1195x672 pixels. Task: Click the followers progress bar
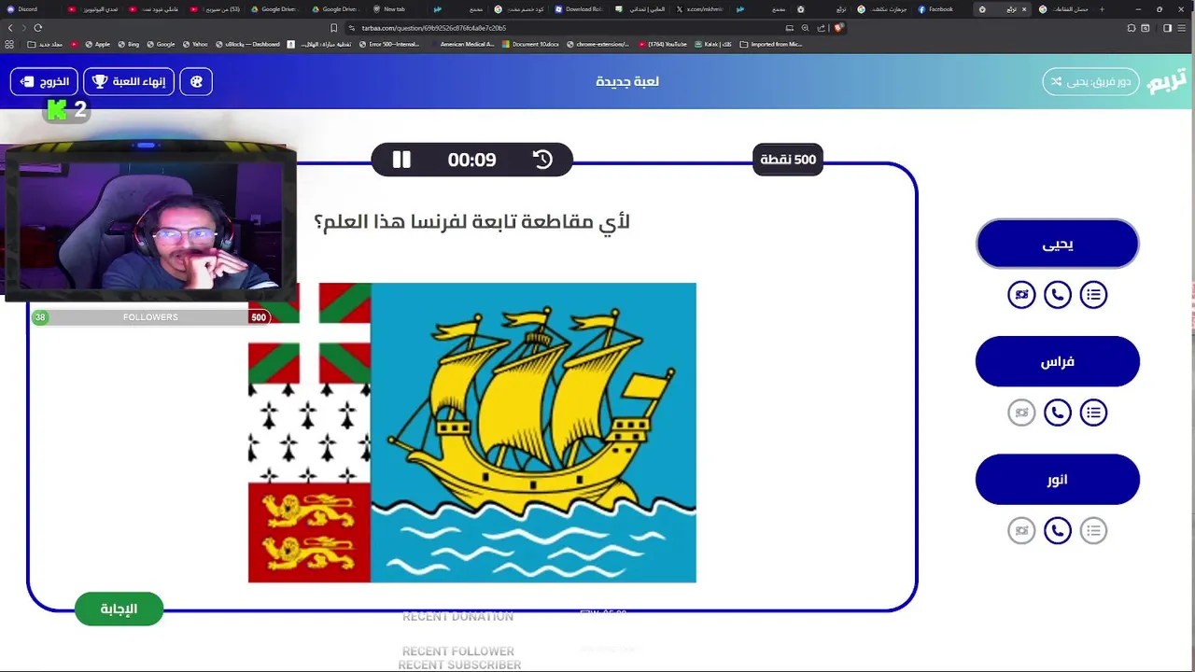tap(150, 317)
